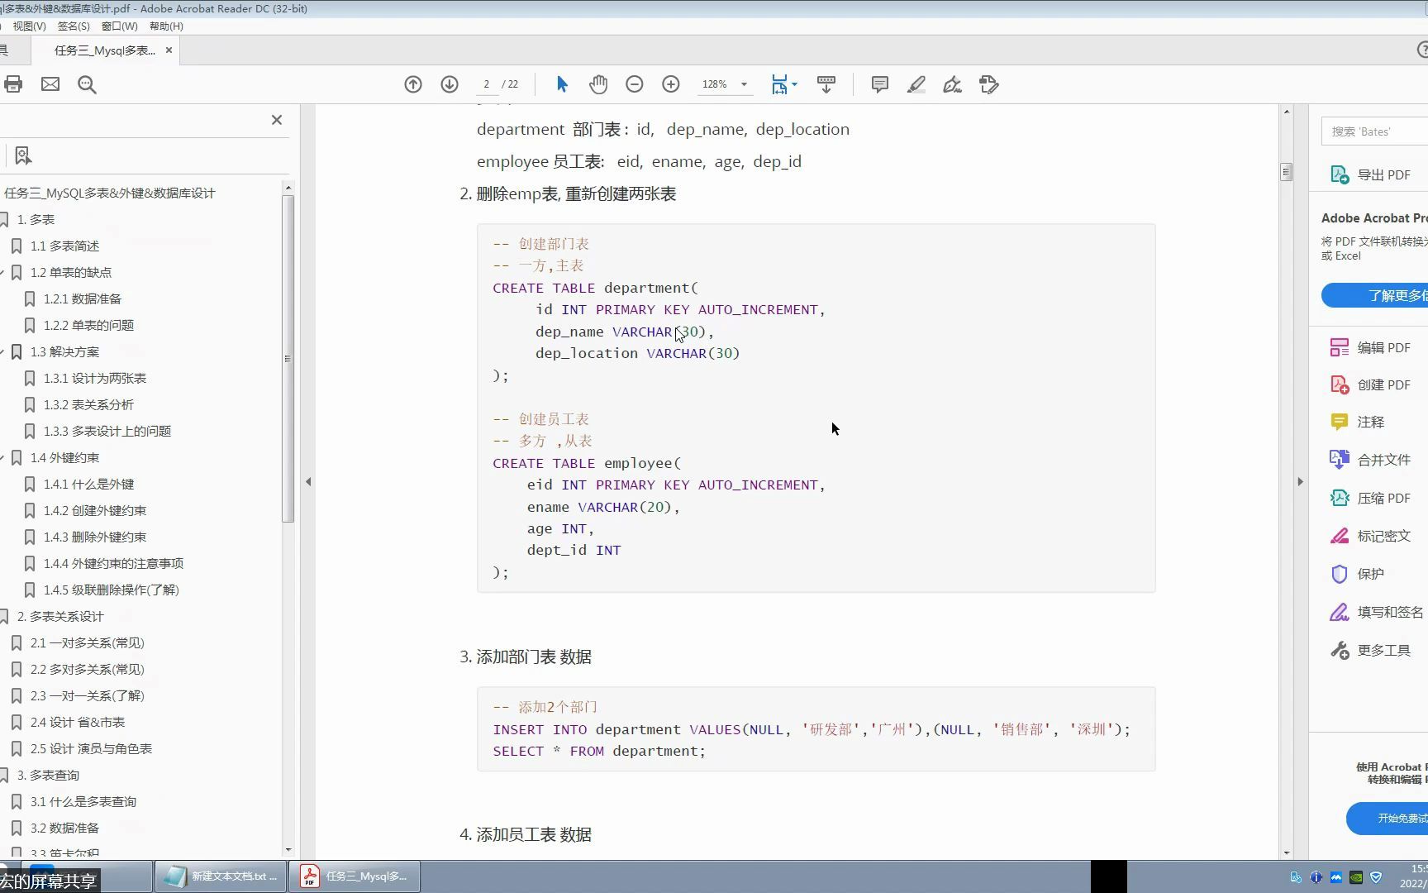The width and height of the screenshot is (1428, 893).
Task: Click the page number input field
Action: (487, 84)
